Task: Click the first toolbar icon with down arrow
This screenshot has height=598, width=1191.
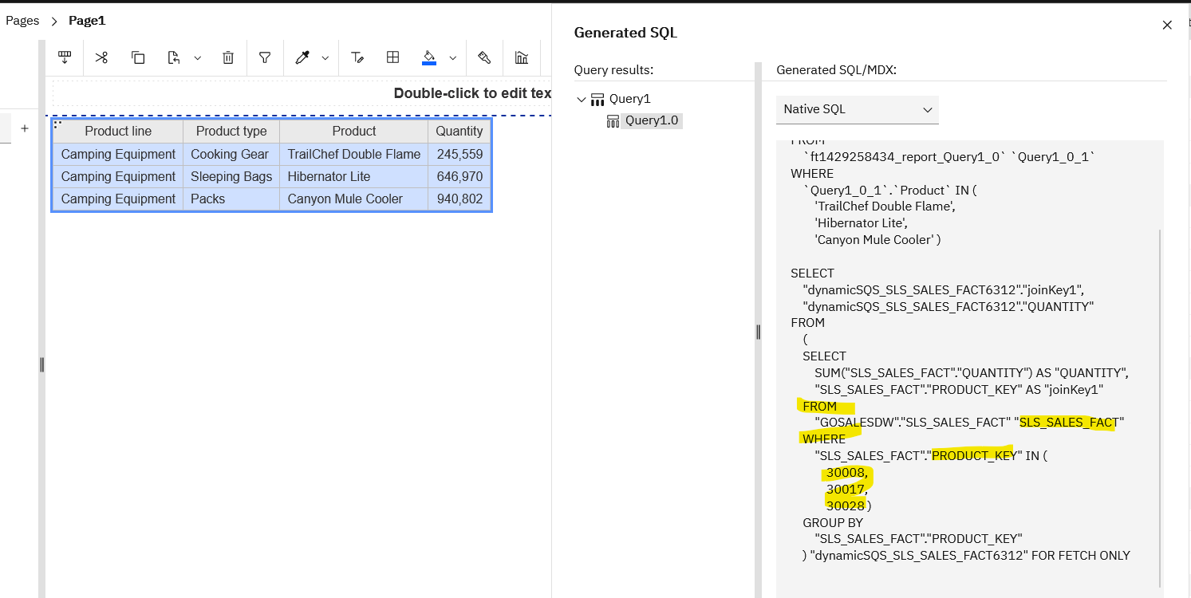Action: (x=65, y=57)
